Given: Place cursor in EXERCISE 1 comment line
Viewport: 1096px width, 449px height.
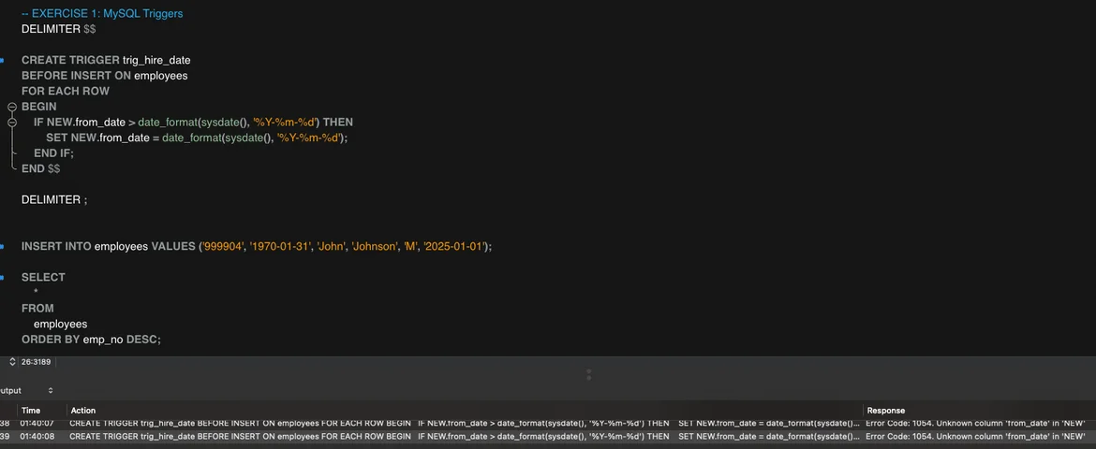Looking at the screenshot, I should click(102, 14).
